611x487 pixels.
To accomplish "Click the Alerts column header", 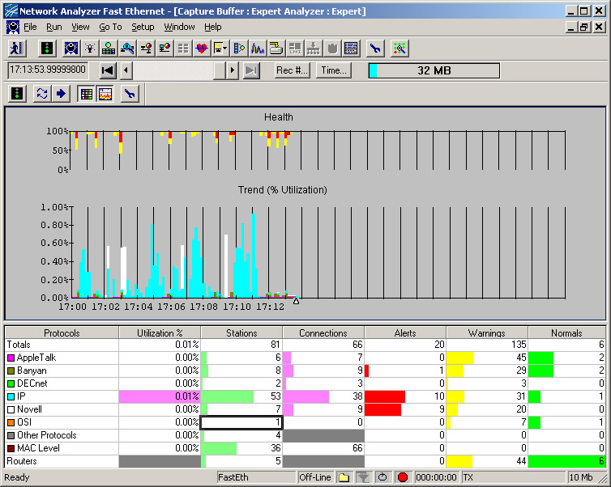I will pos(404,332).
